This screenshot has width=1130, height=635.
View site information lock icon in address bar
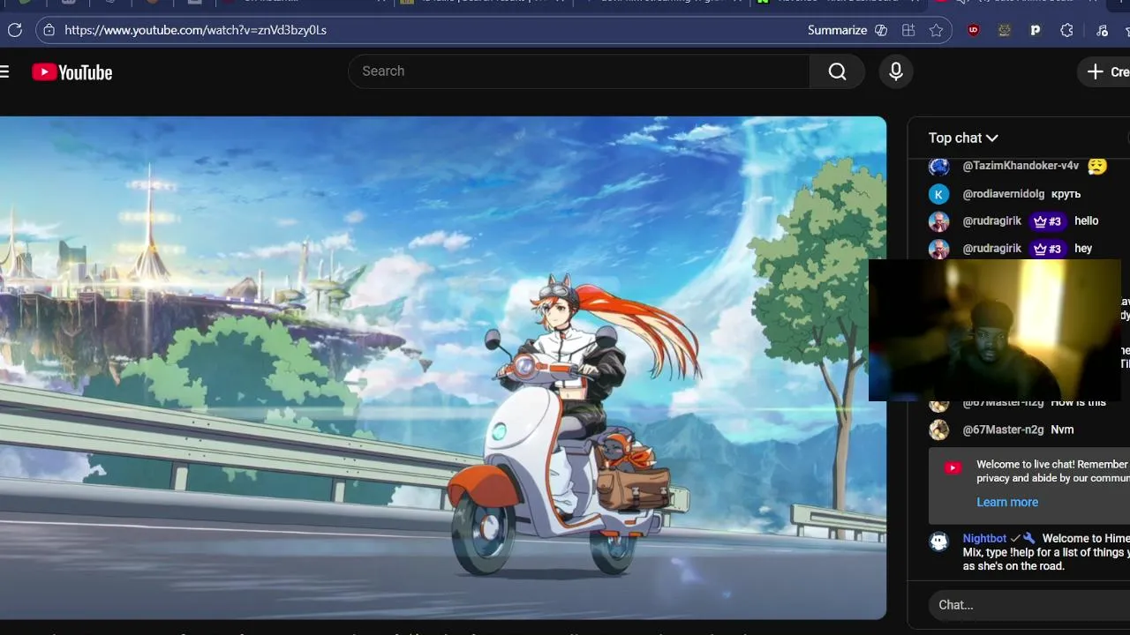[x=48, y=30]
